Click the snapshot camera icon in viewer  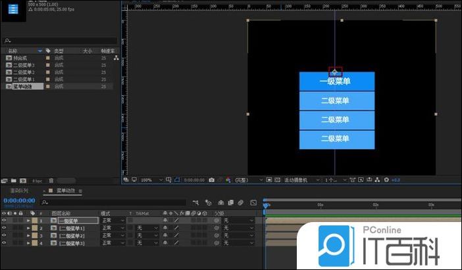tap(211, 179)
